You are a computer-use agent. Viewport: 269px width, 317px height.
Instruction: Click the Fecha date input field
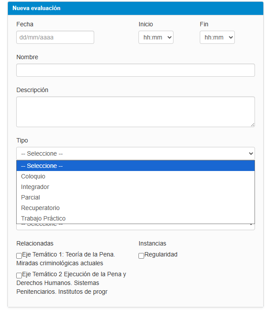[55, 37]
